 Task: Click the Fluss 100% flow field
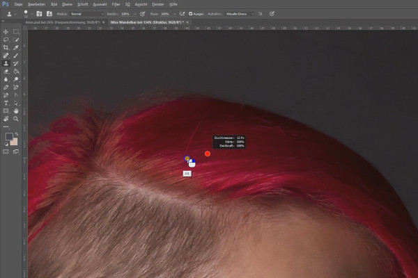point(167,14)
